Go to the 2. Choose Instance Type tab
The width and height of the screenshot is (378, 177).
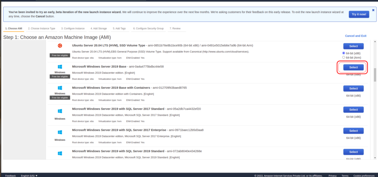[41, 28]
